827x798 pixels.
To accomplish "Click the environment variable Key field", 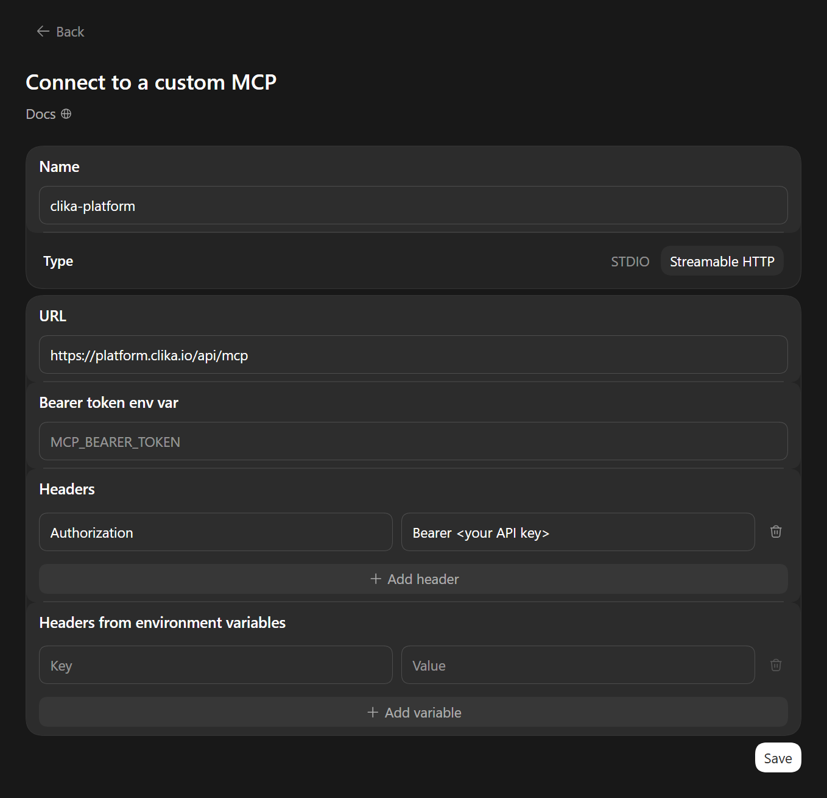I will (216, 665).
